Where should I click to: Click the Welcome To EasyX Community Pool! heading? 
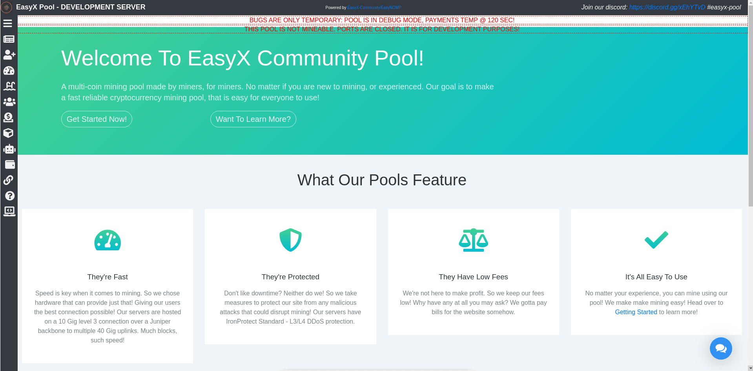[242, 58]
